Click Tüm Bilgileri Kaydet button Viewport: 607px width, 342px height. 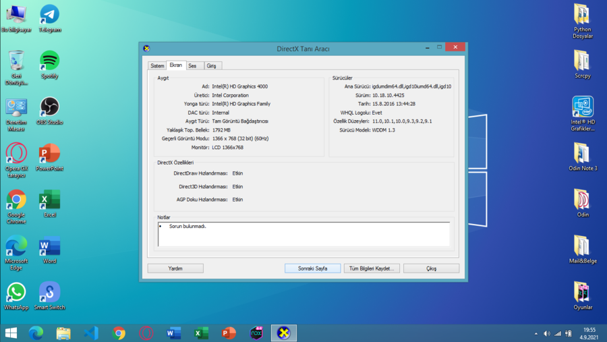pyautogui.click(x=372, y=268)
